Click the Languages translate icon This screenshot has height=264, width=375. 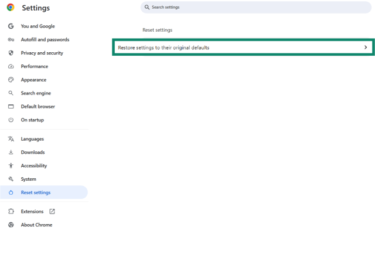11,139
